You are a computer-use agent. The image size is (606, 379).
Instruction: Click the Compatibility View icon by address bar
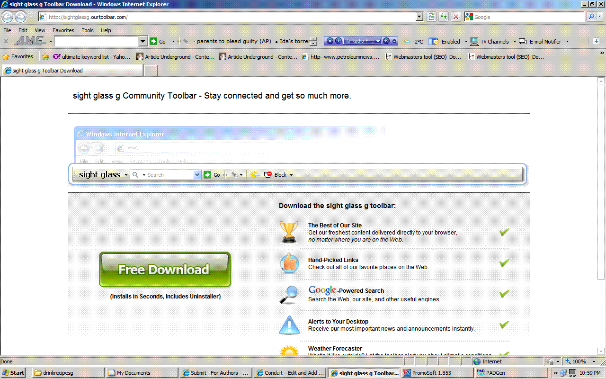coord(431,17)
